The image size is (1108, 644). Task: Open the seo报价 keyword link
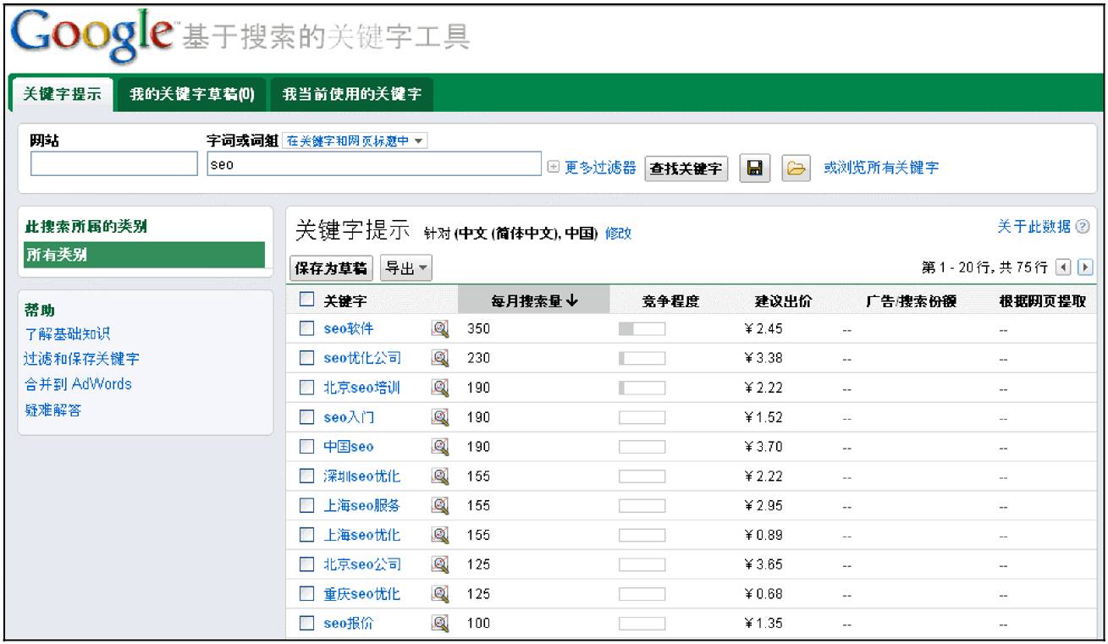[x=348, y=625]
